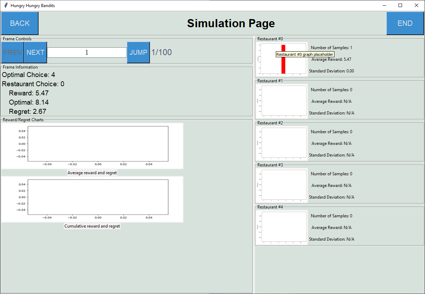
Task: Click the 1/100 frame counter label
Action: pos(161,52)
